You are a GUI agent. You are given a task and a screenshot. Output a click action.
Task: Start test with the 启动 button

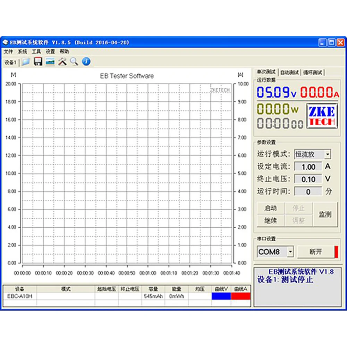click(270, 208)
